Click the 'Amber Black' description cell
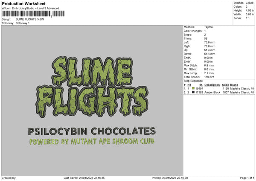 click(x=212, y=93)
